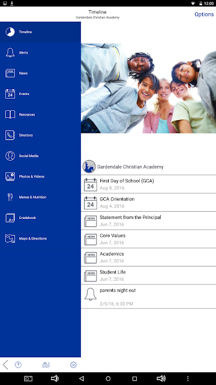Select the Timeline menu item
216x385 pixels.
point(40,32)
